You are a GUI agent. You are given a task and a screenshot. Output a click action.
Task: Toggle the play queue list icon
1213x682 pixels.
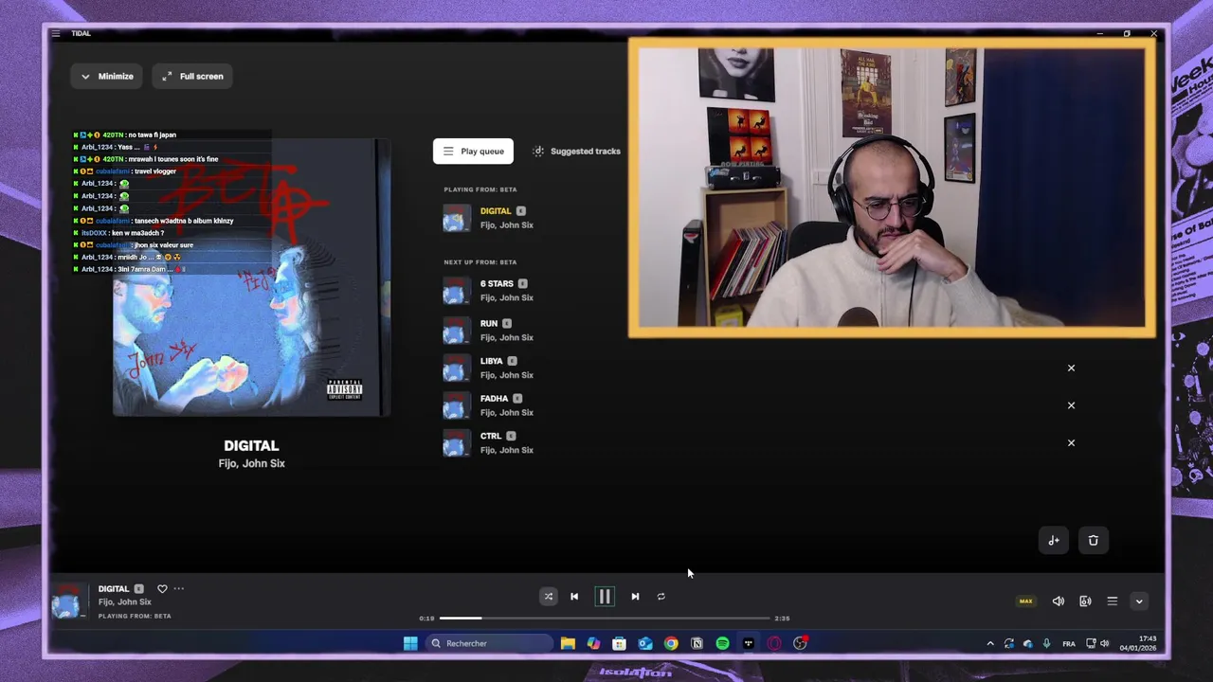pos(1113,601)
